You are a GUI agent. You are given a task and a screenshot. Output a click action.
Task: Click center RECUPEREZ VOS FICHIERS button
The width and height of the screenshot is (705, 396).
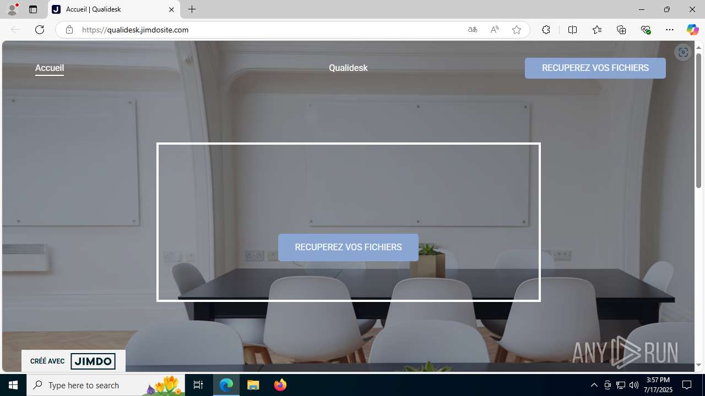tap(348, 248)
